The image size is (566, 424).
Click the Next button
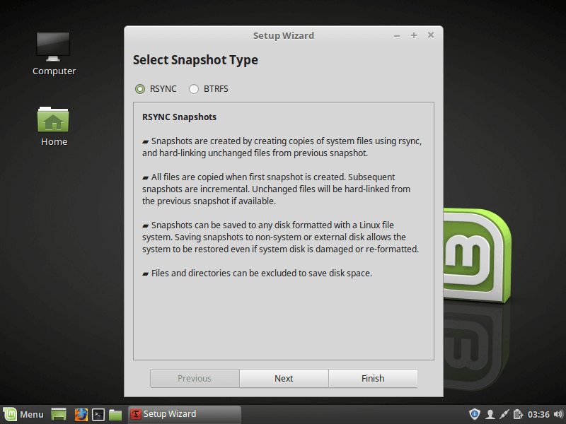(284, 379)
